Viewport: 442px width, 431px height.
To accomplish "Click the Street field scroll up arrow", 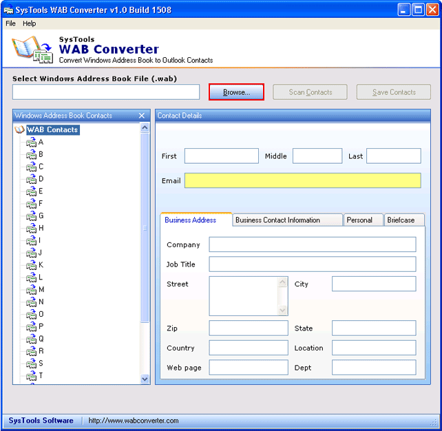I will tap(282, 282).
